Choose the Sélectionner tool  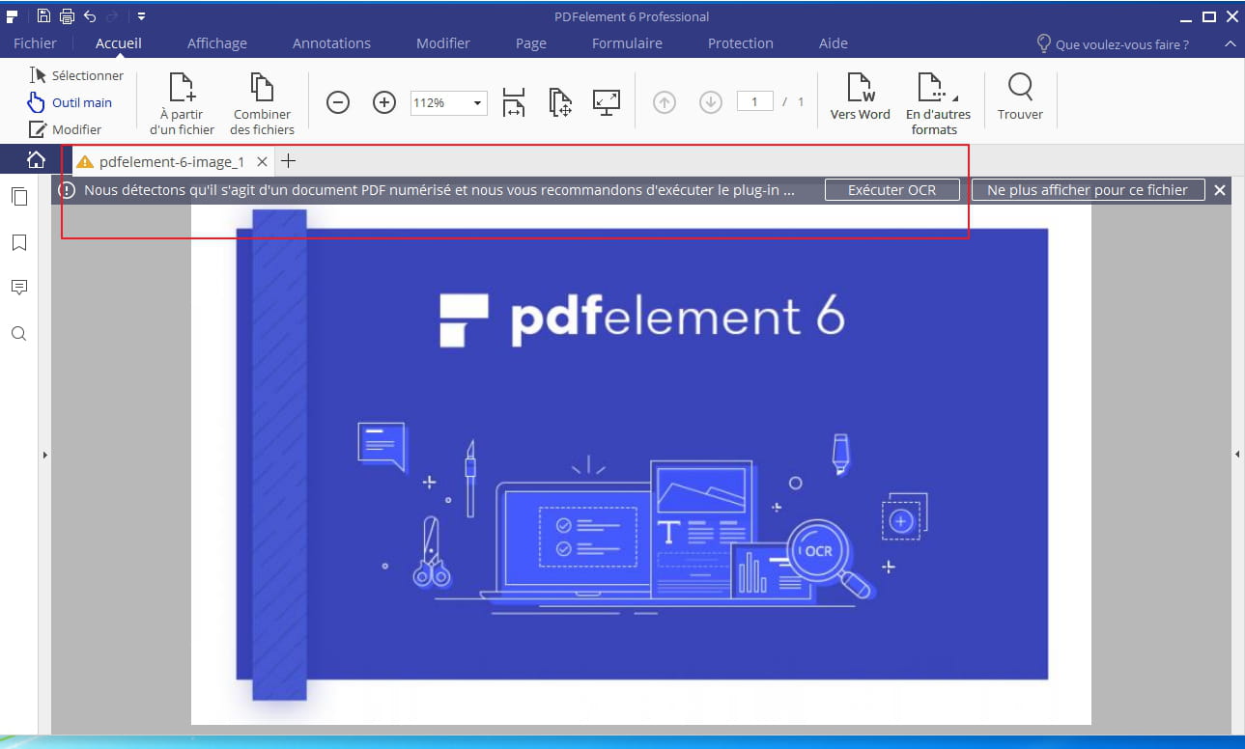tap(76, 75)
